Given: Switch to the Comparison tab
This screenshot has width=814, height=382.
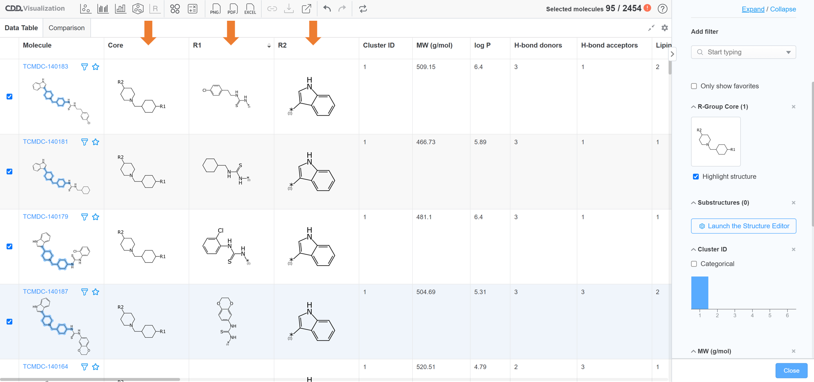Looking at the screenshot, I should point(66,28).
